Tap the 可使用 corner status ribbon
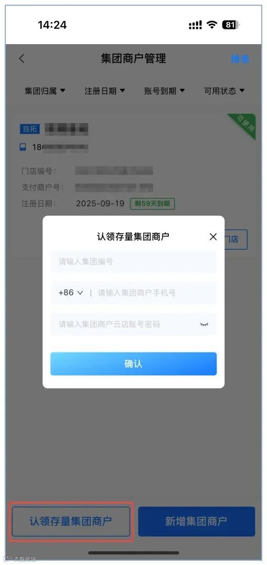This screenshot has height=565, width=267. pos(243,125)
